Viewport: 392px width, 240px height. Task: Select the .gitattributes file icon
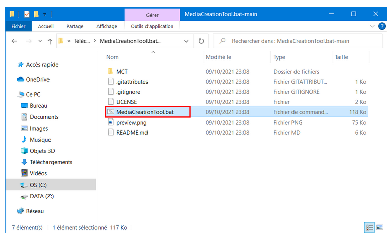111,81
